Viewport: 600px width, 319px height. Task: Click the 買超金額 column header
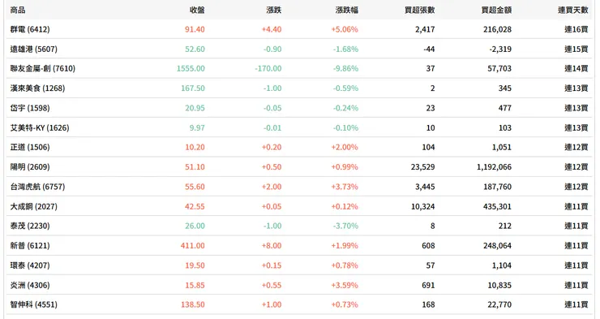pyautogui.click(x=496, y=10)
